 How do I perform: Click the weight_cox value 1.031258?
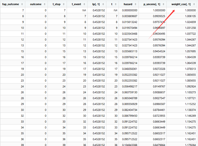pos(190,28)
